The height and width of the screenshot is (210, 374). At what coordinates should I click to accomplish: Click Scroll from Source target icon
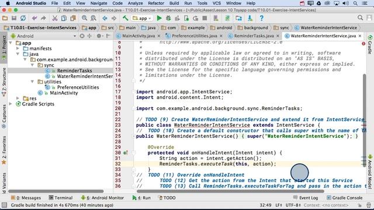82,36
